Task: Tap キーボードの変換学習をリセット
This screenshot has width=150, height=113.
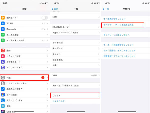Action: pos(118,45)
